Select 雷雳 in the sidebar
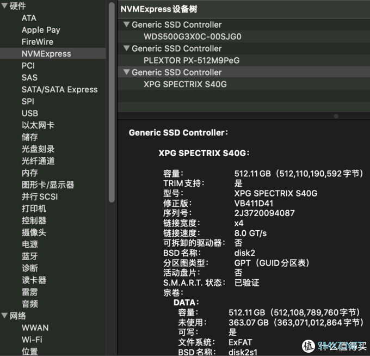This screenshot has width=370, height=356. tap(30, 292)
